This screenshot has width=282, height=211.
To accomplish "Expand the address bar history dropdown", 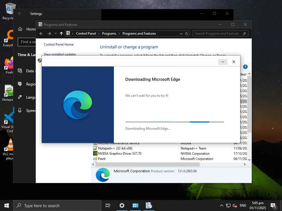I will point(181,34).
